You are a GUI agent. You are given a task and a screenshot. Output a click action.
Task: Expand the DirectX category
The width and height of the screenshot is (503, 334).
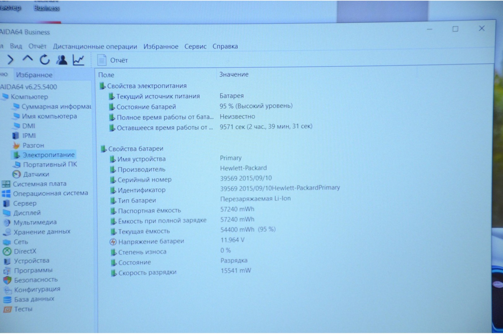point(25,251)
